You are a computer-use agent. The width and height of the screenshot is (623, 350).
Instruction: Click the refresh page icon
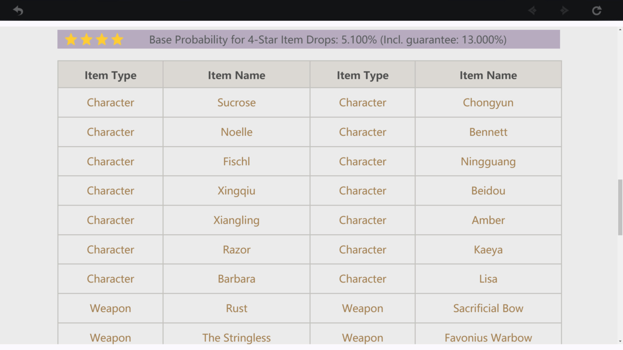point(596,11)
